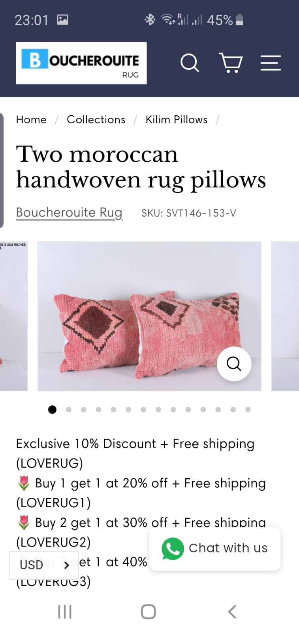299x634 pixels.
Task: Open Kilim Pillows breadcrumb link
Action: pos(177,120)
